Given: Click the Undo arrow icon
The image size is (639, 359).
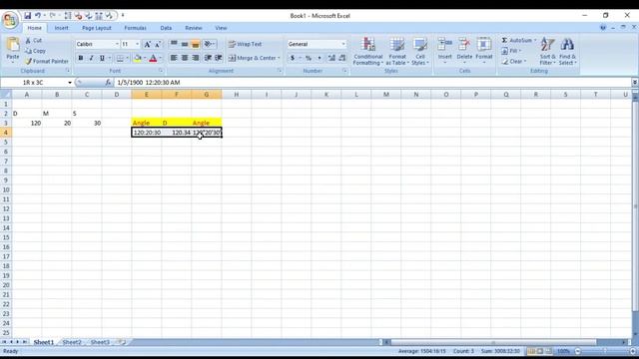Looking at the screenshot, I should (38, 16).
